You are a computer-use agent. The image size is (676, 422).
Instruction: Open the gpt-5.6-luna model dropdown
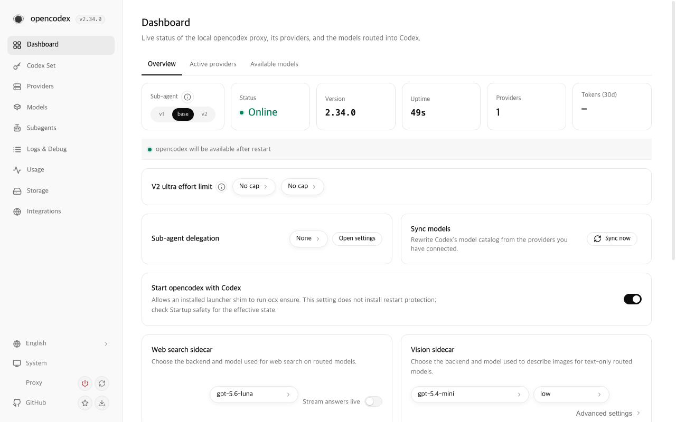tap(254, 395)
